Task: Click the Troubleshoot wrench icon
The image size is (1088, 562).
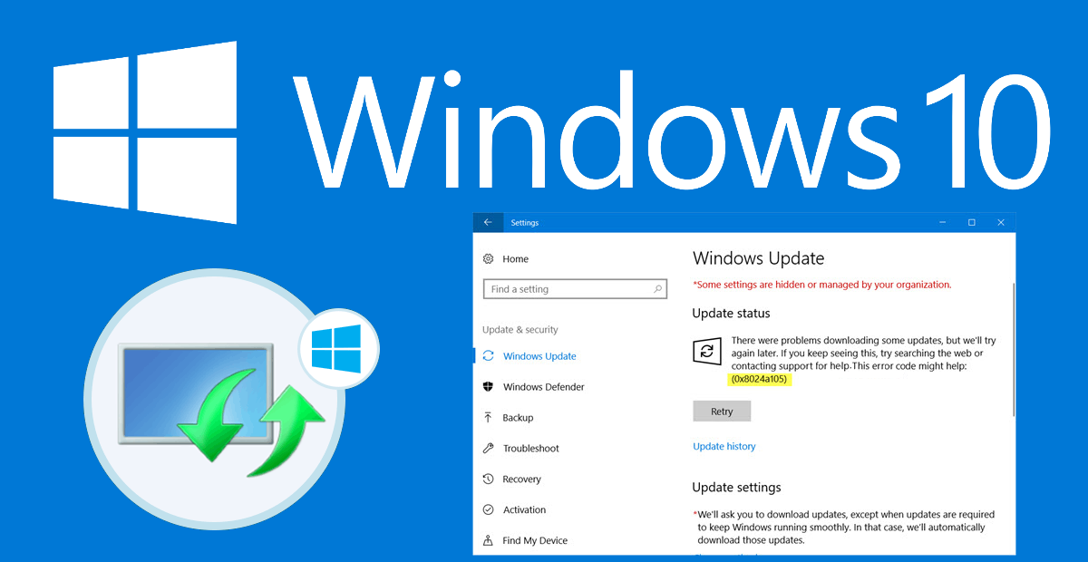Action: tap(489, 449)
